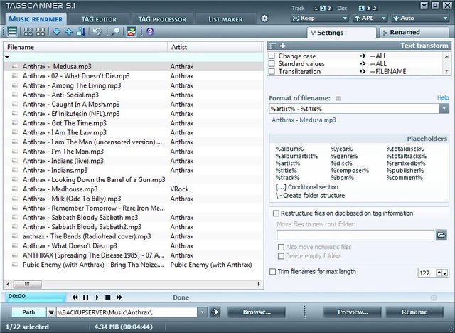Check Delete empty folders option
Image resolution: width=455 pixels, height=333 pixels.
281,256
